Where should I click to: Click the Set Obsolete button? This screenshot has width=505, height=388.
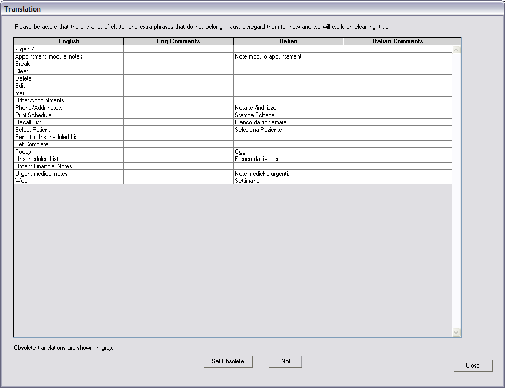pos(228,361)
